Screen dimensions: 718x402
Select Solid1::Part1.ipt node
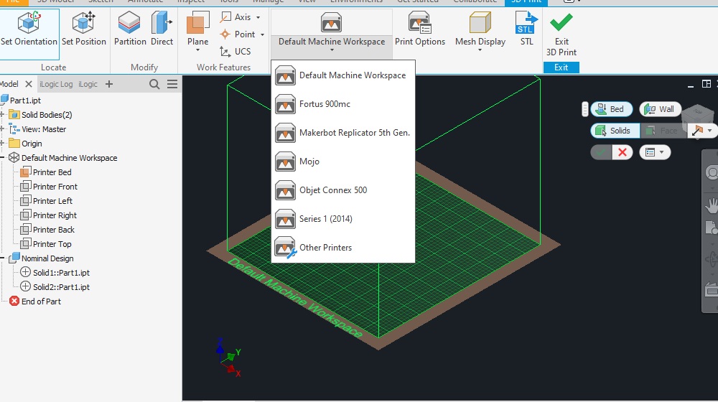tap(61, 273)
